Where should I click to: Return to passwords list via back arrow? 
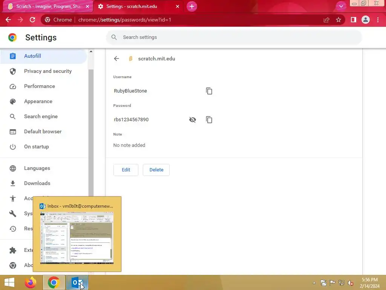116,59
